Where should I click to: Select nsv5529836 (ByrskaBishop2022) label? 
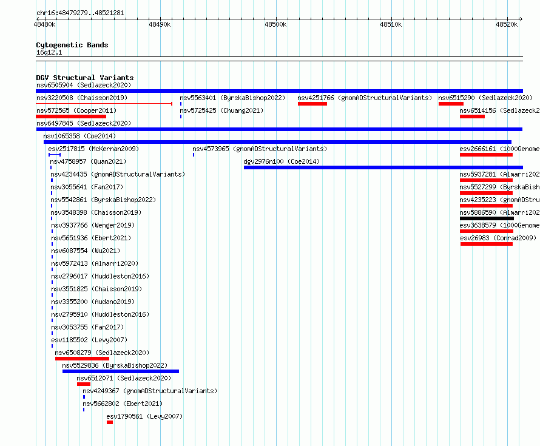click(115, 365)
